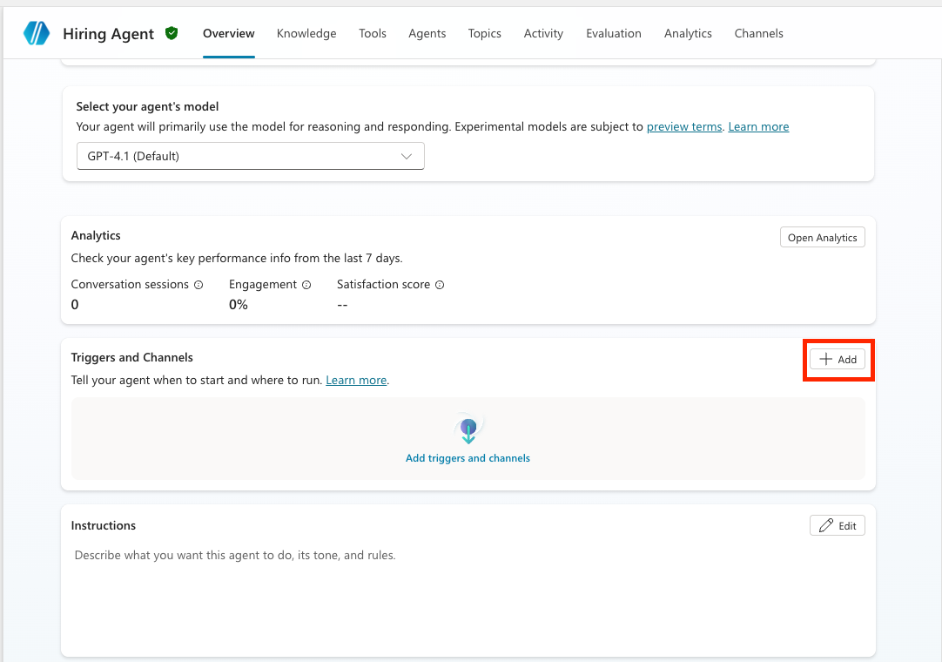942x662 pixels.
Task: Click Edit button for Instructions
Action: tap(838, 525)
